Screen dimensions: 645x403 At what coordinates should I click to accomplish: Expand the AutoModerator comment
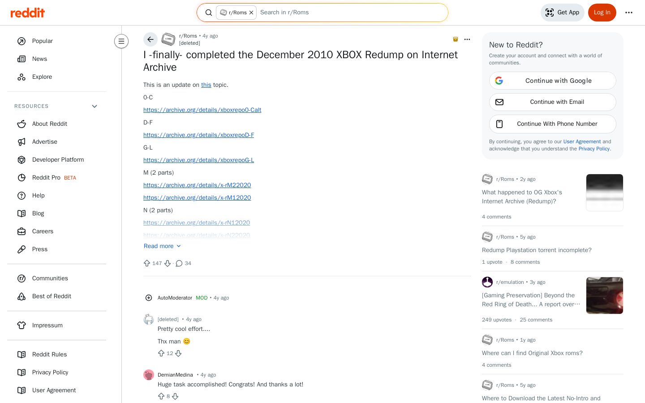(149, 298)
